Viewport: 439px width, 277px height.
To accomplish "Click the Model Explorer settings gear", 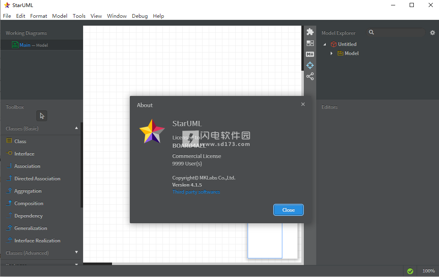I will (x=432, y=33).
